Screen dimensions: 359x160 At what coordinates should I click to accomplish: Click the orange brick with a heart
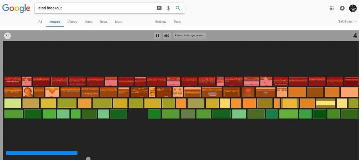(248, 92)
